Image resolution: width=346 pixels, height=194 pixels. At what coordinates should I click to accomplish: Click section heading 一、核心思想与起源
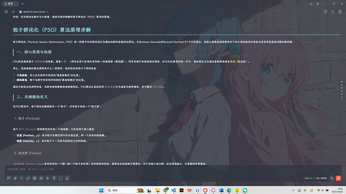pyautogui.click(x=34, y=52)
